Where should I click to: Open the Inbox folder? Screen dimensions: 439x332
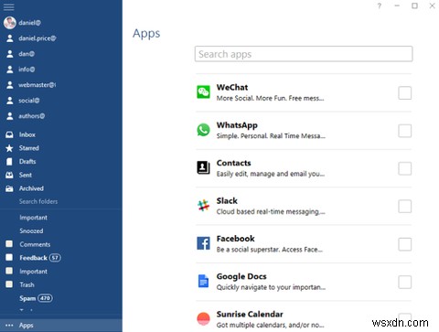[27, 134]
